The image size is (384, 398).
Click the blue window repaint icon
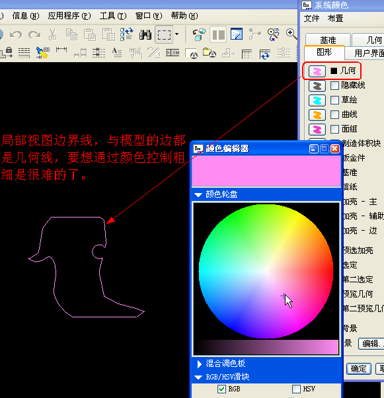click(x=237, y=34)
